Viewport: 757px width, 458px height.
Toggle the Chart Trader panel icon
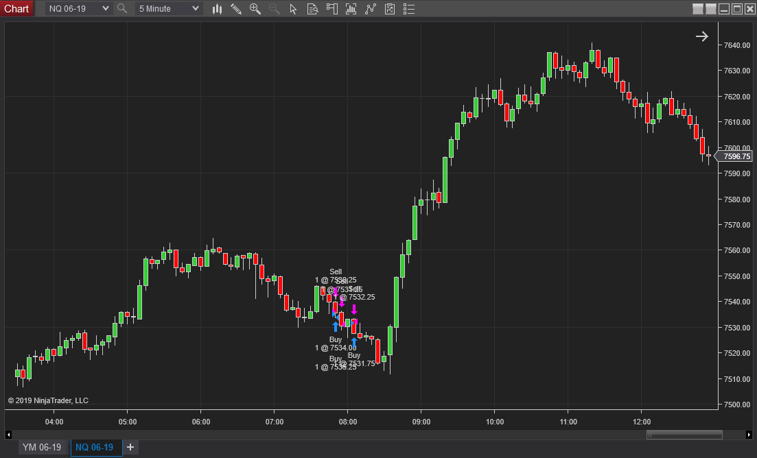point(331,9)
